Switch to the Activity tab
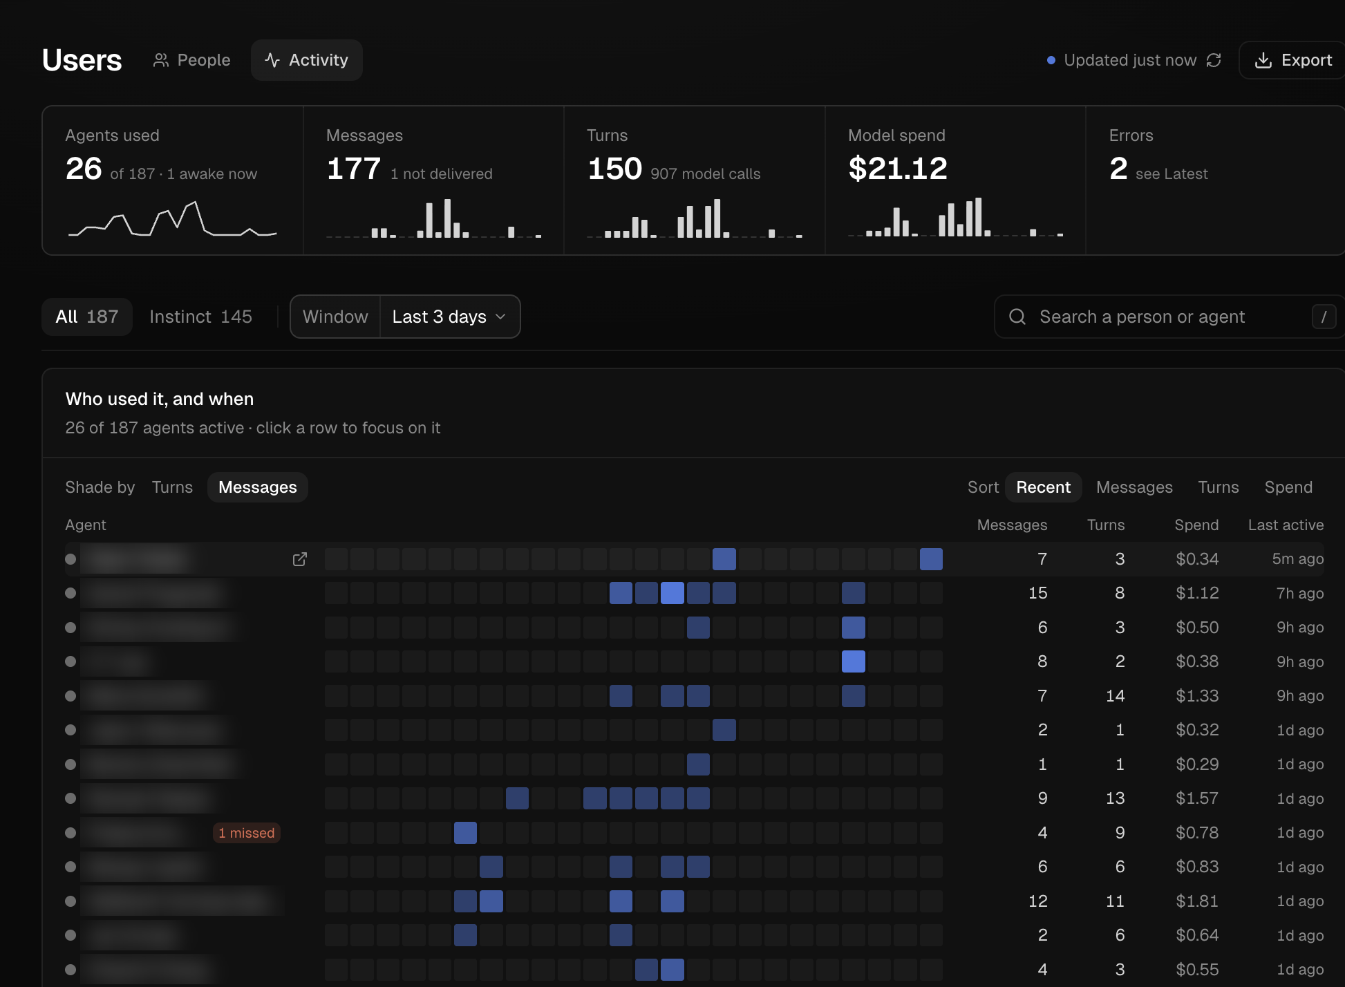 click(x=306, y=60)
